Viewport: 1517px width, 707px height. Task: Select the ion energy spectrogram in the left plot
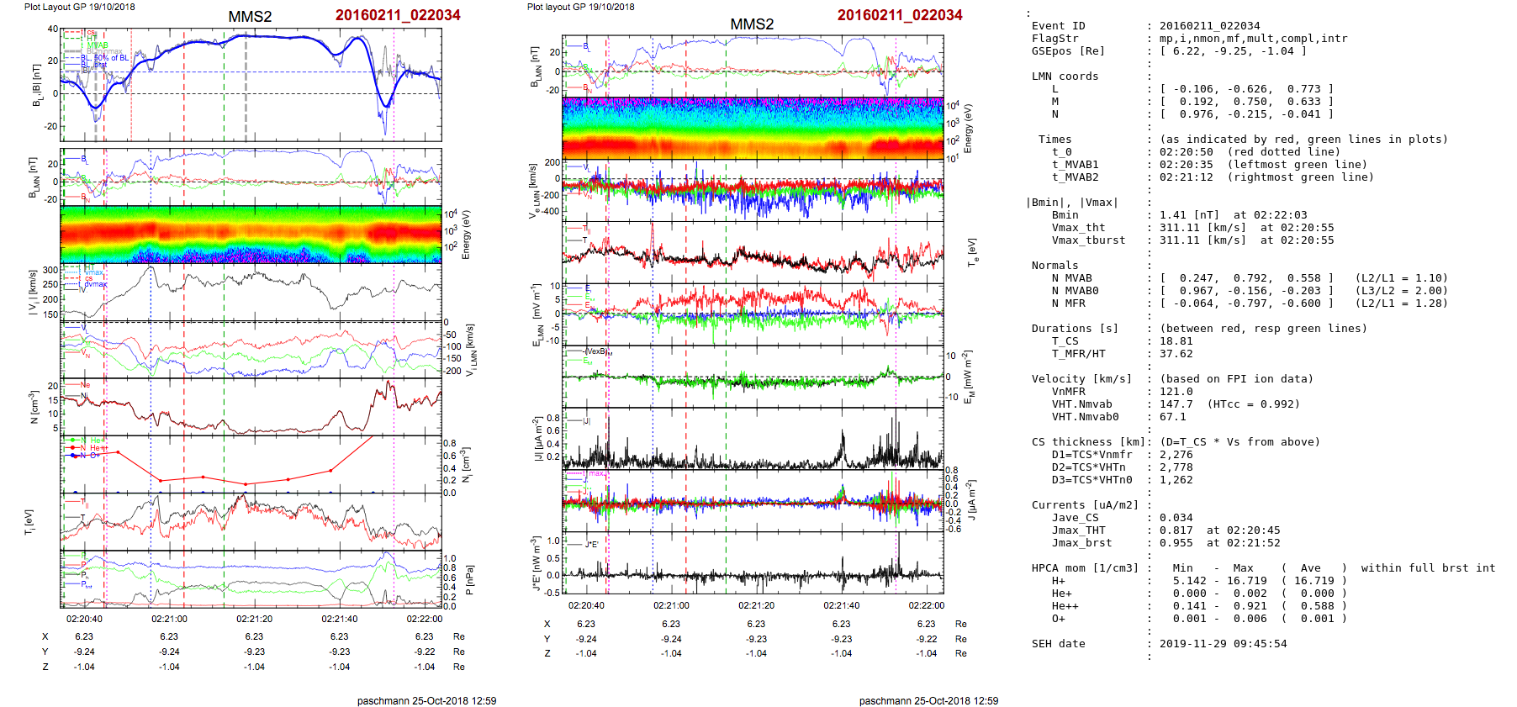(251, 235)
